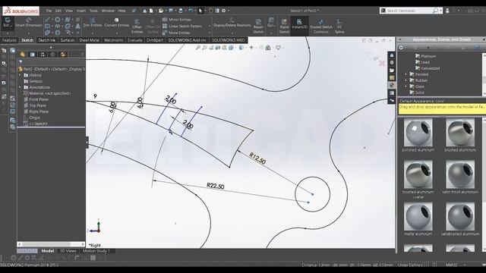This screenshot has width=486, height=273.
Task: Open the Insert menu
Action: [81, 11]
